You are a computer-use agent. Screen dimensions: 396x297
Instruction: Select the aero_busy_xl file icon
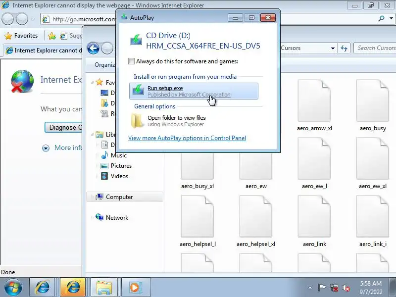(198, 166)
